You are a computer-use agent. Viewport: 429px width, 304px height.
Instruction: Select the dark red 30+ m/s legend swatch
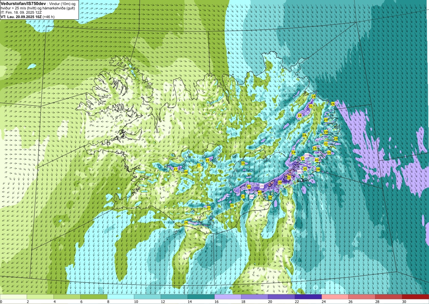point(416,297)
